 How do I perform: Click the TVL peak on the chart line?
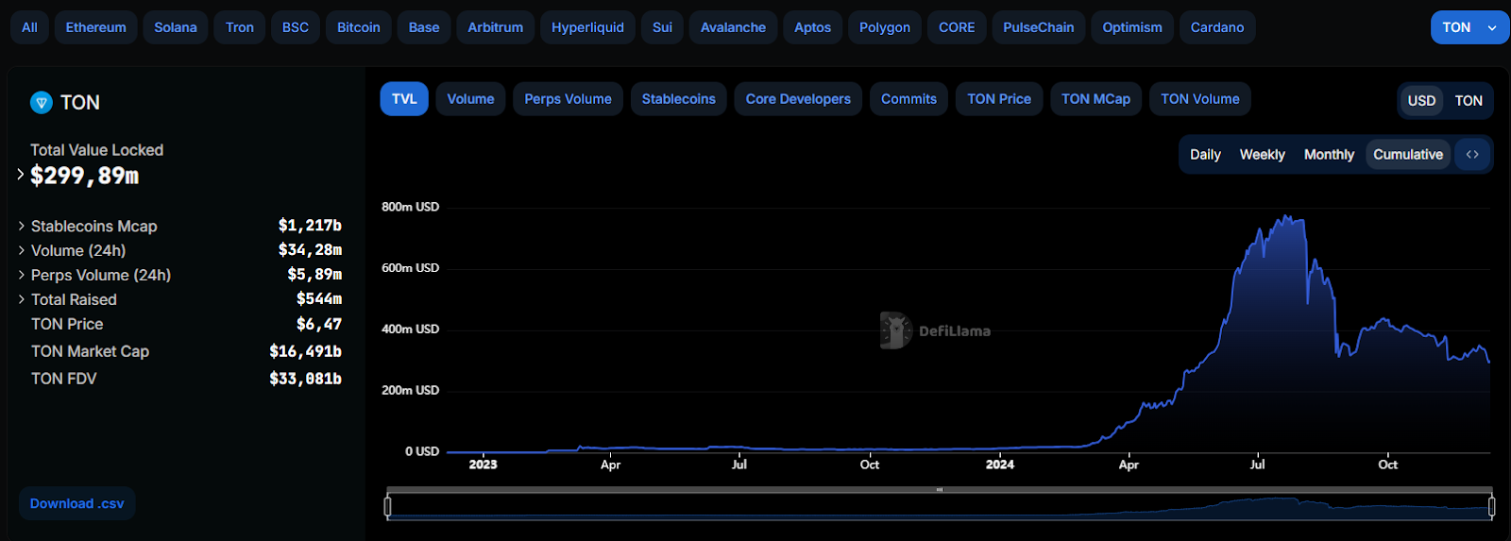coord(1286,217)
